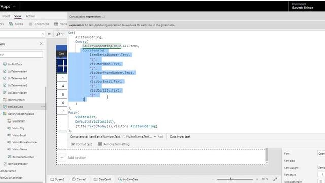This screenshot has height=183, width=325.
Task: Click VisitorPhoneNumber.Text in the formula
Action: tap(112, 72)
